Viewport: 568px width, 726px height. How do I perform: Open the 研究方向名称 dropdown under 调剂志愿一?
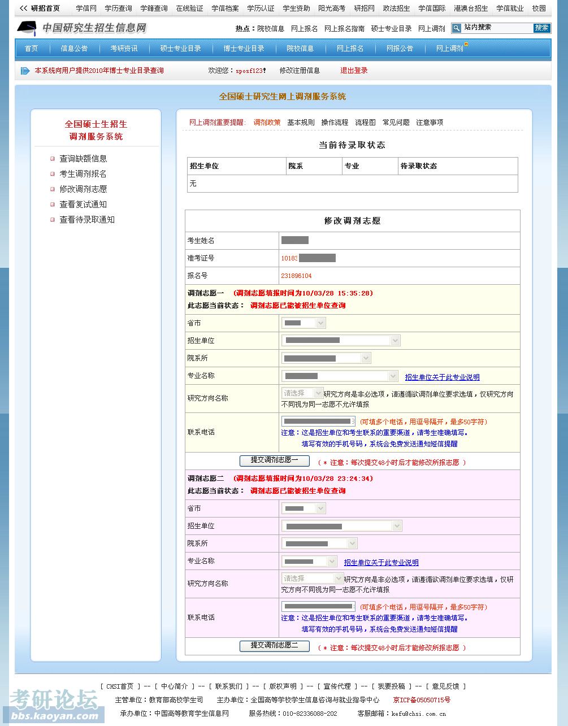click(x=302, y=393)
